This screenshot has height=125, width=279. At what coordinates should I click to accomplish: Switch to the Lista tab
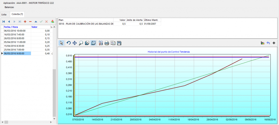pos(4,14)
